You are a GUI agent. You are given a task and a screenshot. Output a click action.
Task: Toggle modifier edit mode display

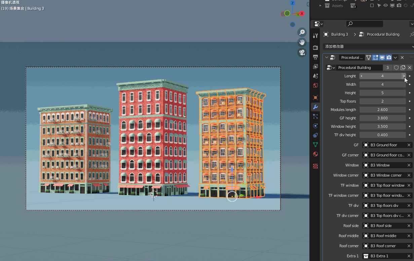[375, 58]
